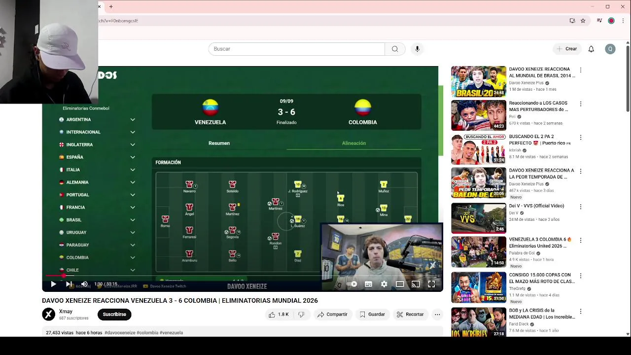Open options for Dei V - VVS video
This screenshot has height=355, width=631.
pyautogui.click(x=581, y=206)
